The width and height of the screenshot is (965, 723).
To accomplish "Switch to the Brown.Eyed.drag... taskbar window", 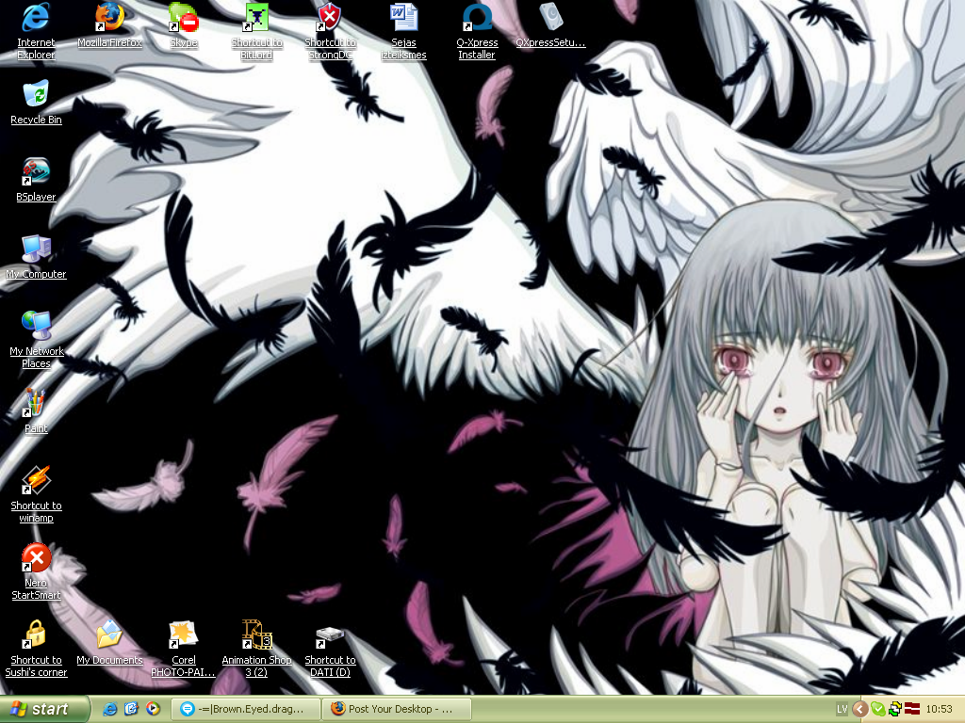I will (246, 709).
